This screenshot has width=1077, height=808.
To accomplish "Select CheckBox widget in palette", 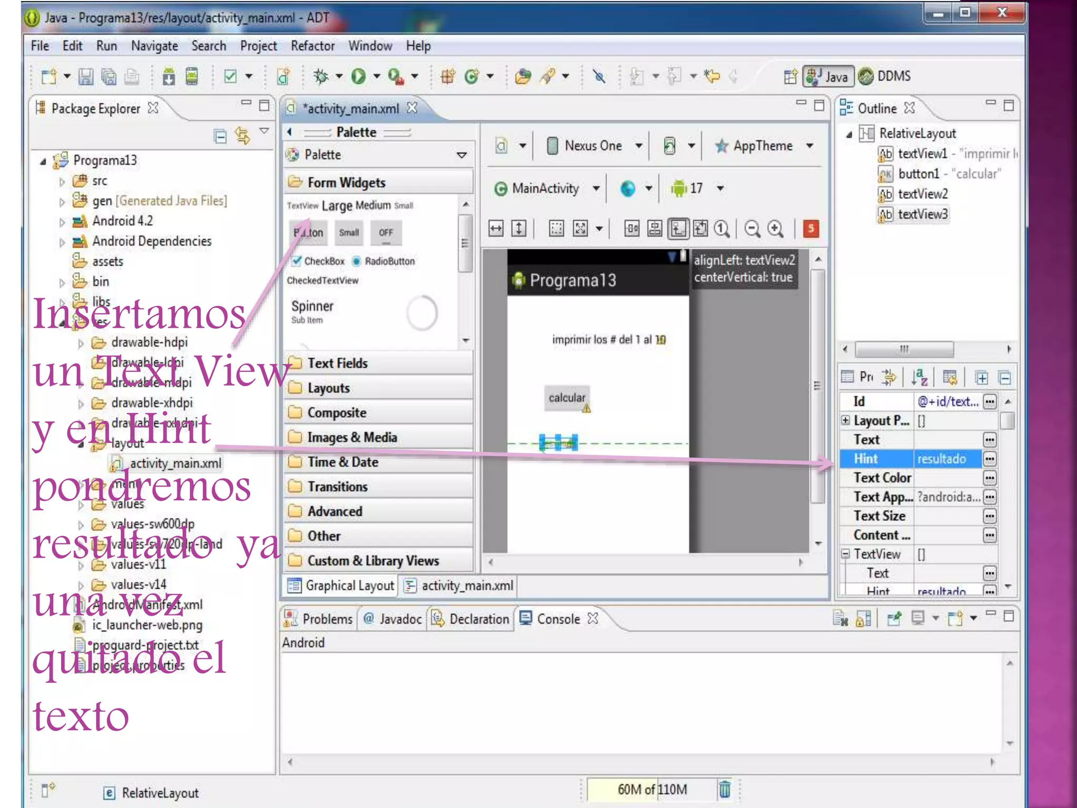I will click(319, 261).
